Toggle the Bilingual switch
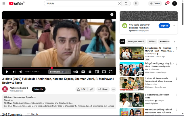The height and width of the screenshot is (116, 184). (x=64, y=72)
